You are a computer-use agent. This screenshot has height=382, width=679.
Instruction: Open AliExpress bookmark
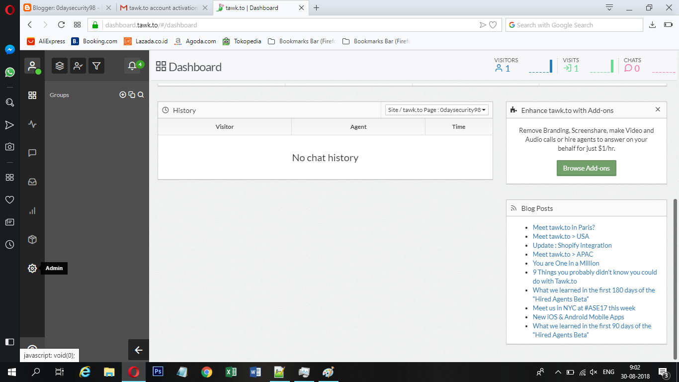coord(46,41)
